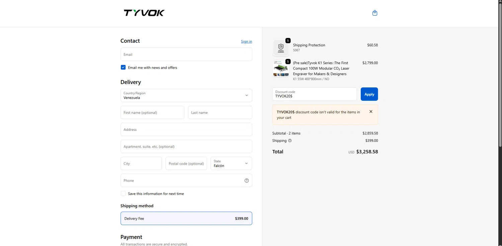The height and width of the screenshot is (246, 502).
Task: Click the Shipping Protection product thumbnail
Action: [x=281, y=48]
